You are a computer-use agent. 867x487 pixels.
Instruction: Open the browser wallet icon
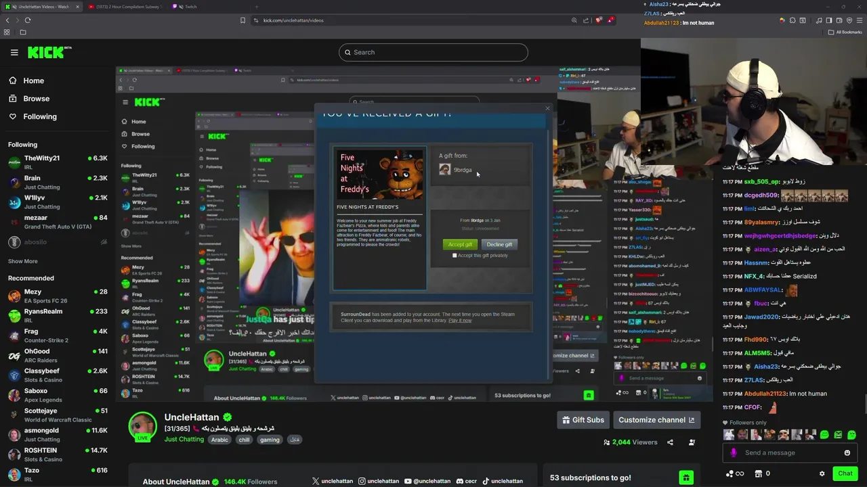click(839, 20)
